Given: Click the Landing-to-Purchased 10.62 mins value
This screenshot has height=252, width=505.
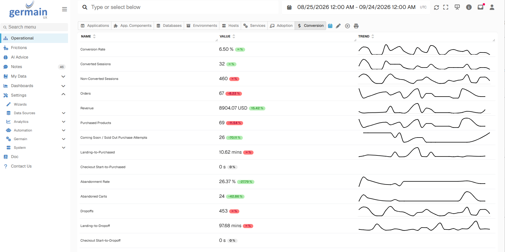Looking at the screenshot, I should pos(230,152).
